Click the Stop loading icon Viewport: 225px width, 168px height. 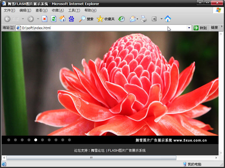pos(44,19)
